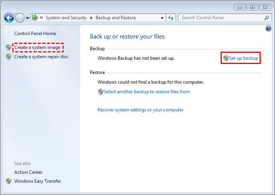Expand the arrow after System and Security
275x195 pixels.
point(91,18)
